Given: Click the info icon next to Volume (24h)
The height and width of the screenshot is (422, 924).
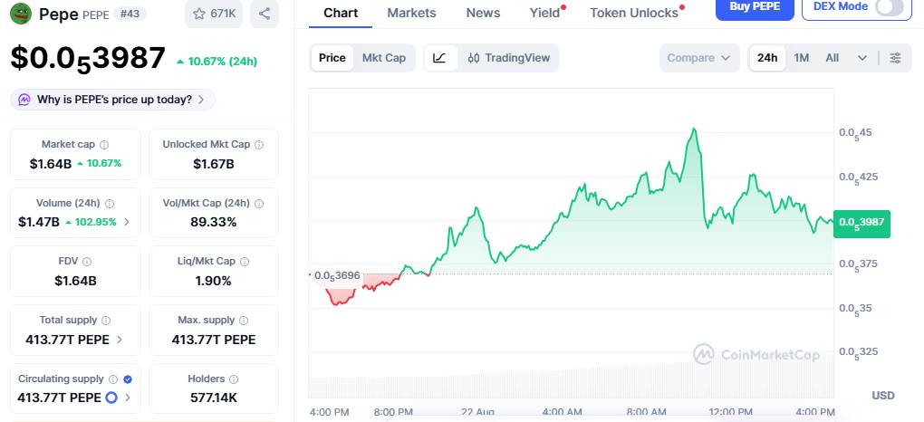Looking at the screenshot, I should pos(110,204).
